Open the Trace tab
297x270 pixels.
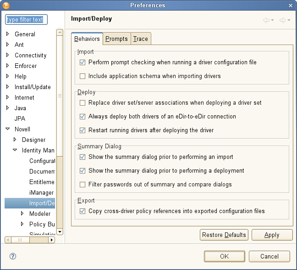pos(141,39)
